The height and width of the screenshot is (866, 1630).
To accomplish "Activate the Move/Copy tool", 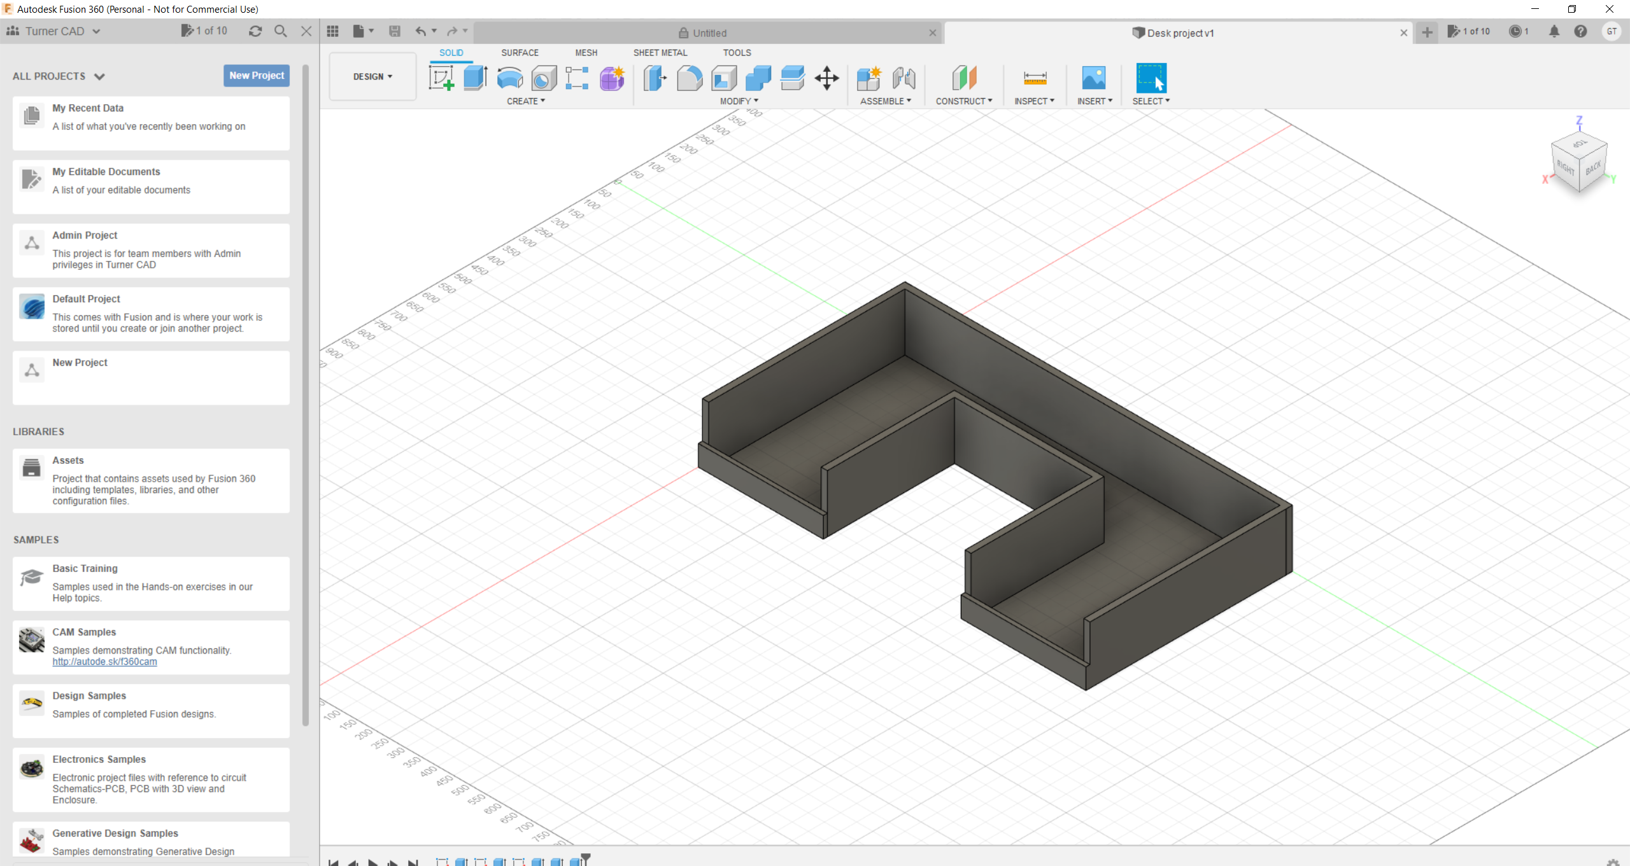I will click(826, 78).
